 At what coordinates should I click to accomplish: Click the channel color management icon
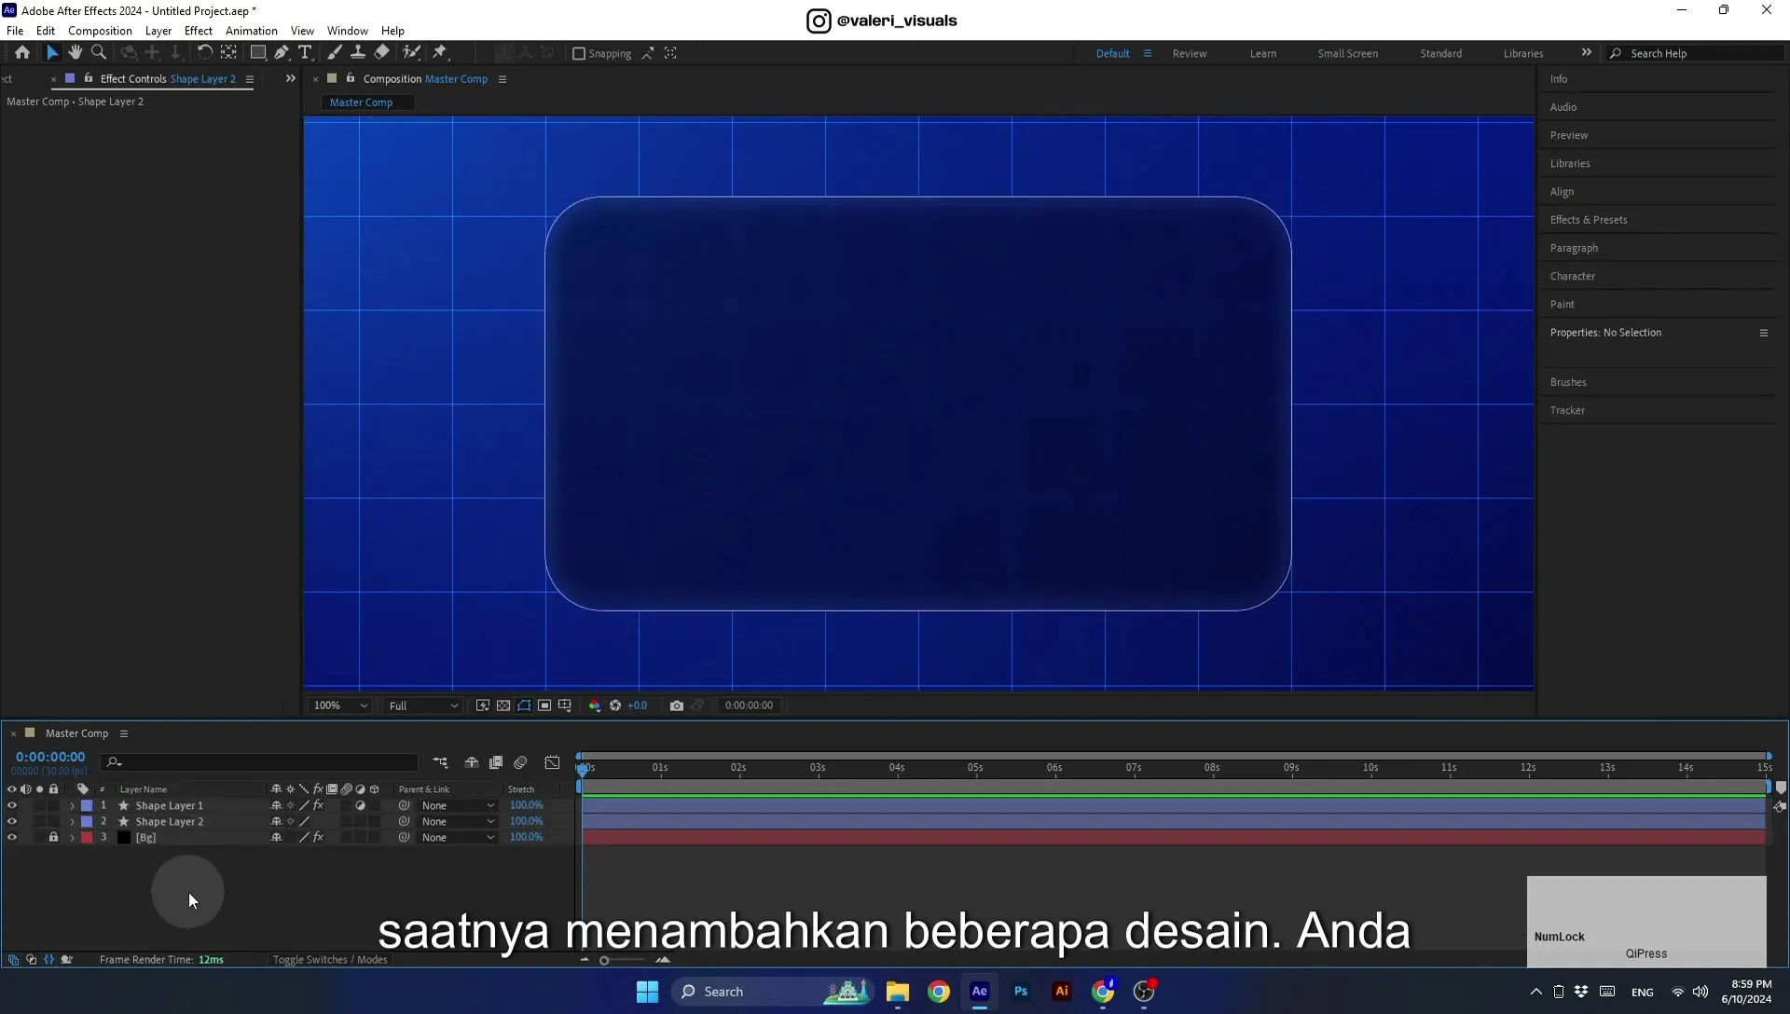click(595, 706)
